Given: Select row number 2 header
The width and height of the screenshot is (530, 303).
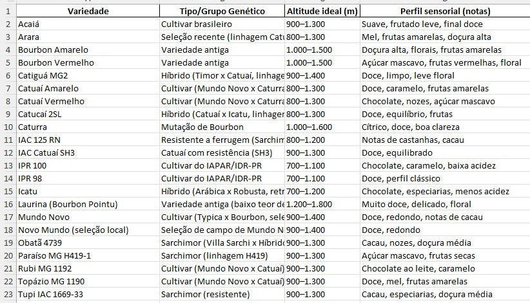Looking at the screenshot, I should click(8, 24).
